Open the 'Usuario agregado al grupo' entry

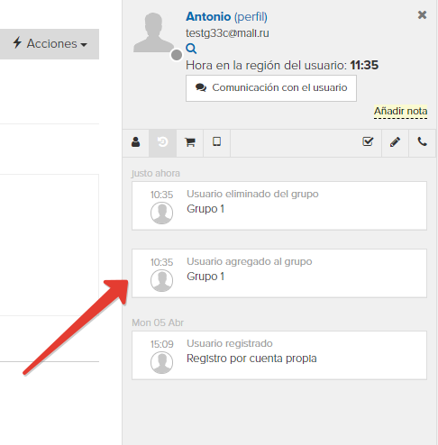pos(279,273)
